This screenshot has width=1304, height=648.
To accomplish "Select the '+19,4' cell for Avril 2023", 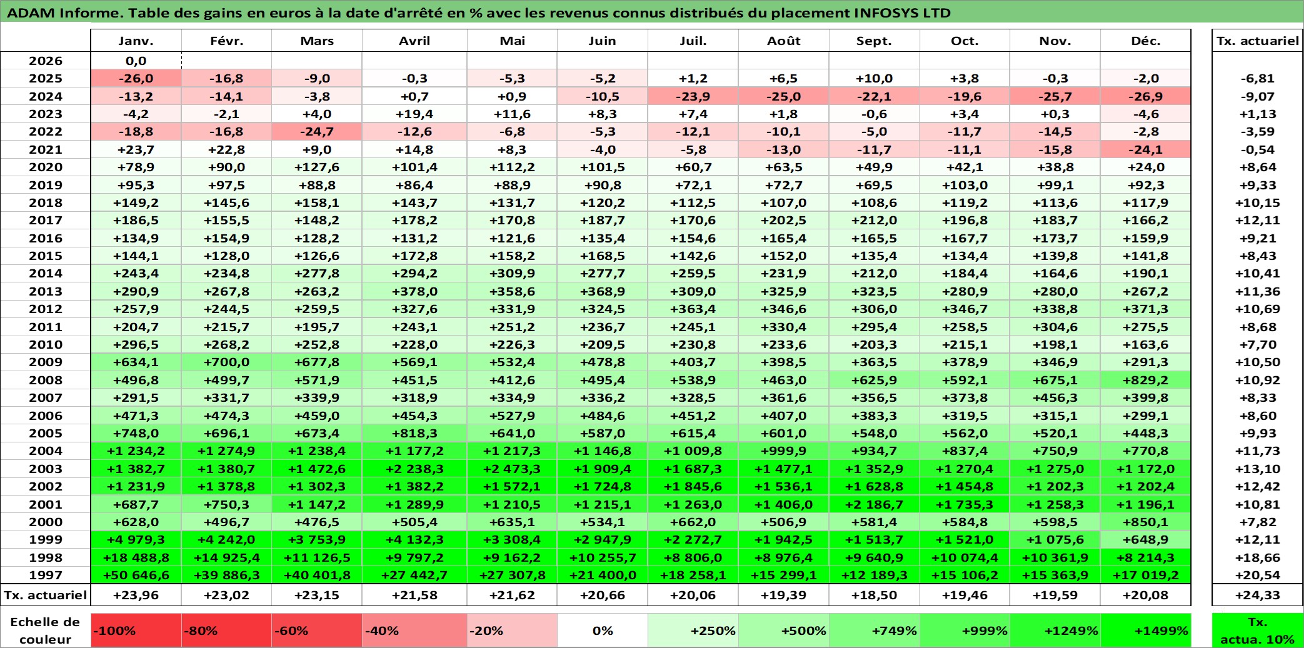I will 414,114.
